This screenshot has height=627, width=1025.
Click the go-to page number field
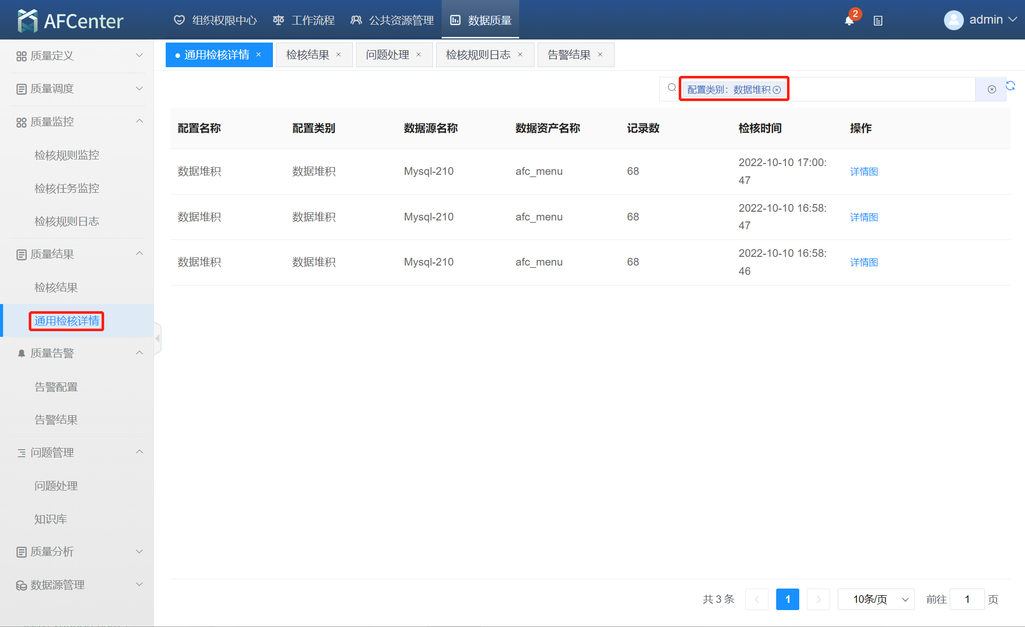coord(967,599)
